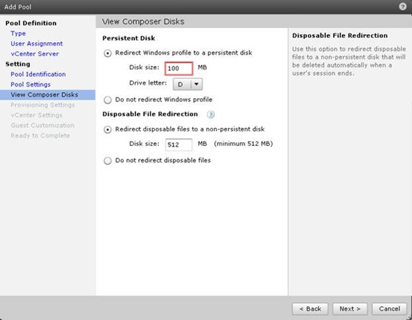Click the disposable Disk size field showing 512

pos(179,145)
